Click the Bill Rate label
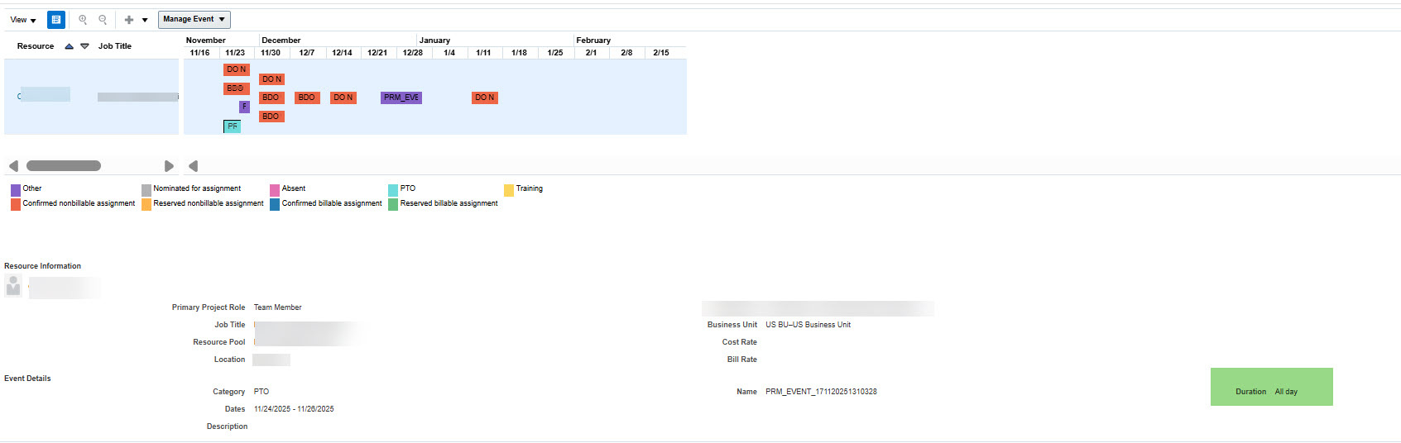 741,360
